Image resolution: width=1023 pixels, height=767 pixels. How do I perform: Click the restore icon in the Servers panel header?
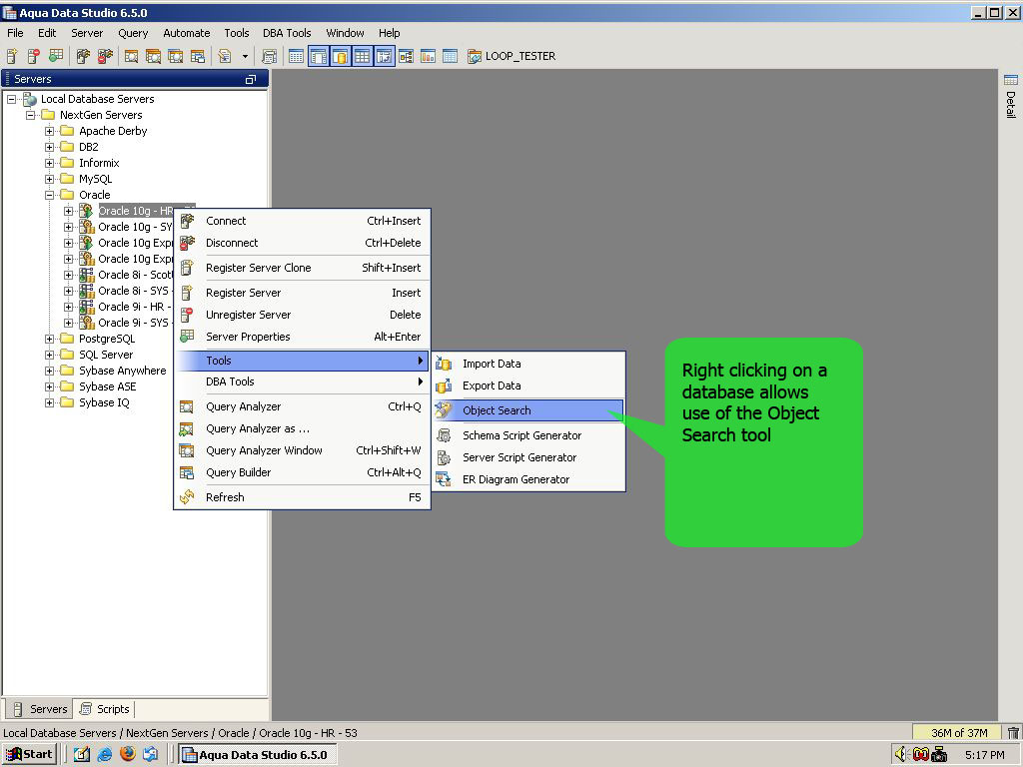click(251, 79)
